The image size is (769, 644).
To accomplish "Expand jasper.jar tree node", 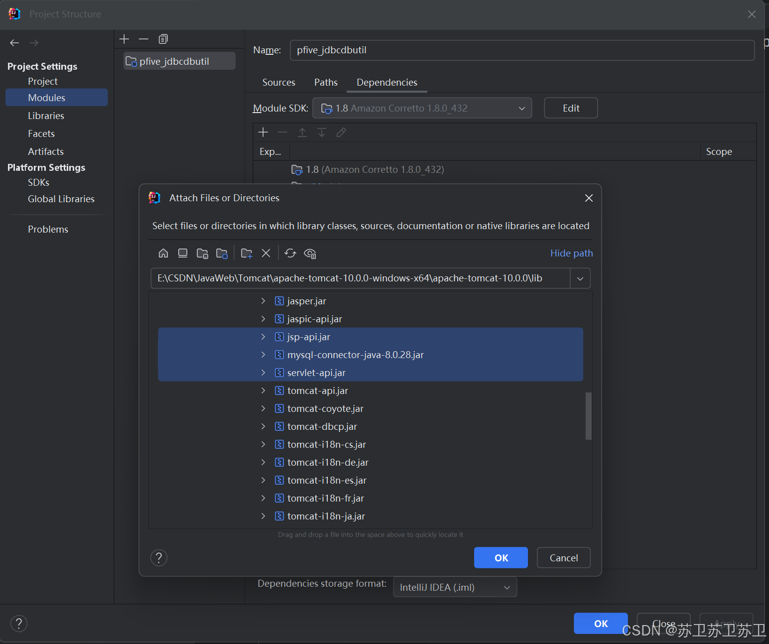I will (x=263, y=301).
